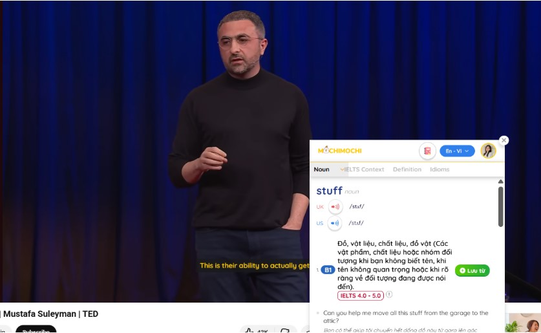Open the Mochi notebook icon
Viewport: 541px width, 333px height.
coord(427,151)
